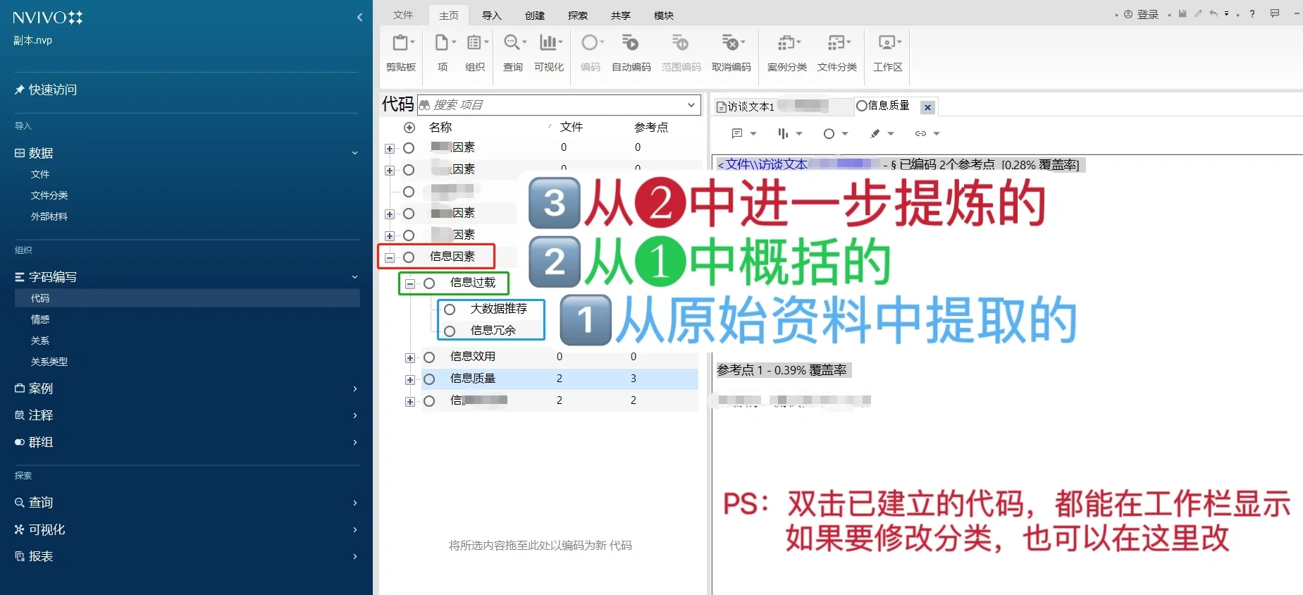Expand the 报表 navigation section
Screen dimensions: 1303x595
click(354, 556)
